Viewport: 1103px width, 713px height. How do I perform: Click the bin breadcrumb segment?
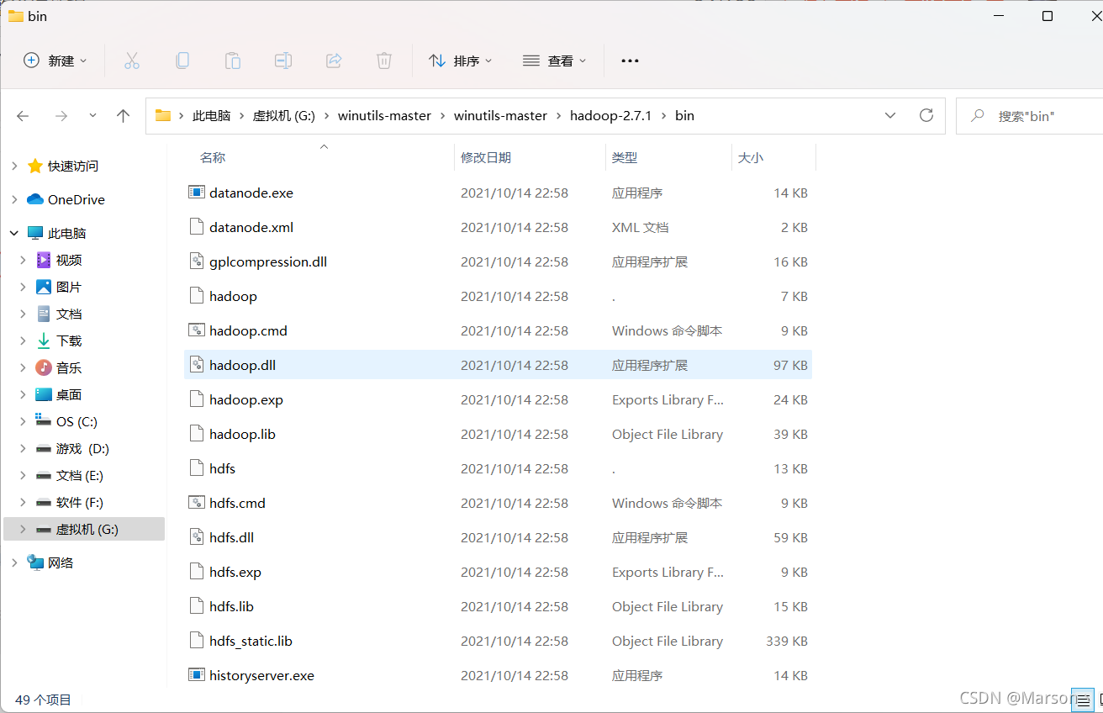(684, 116)
